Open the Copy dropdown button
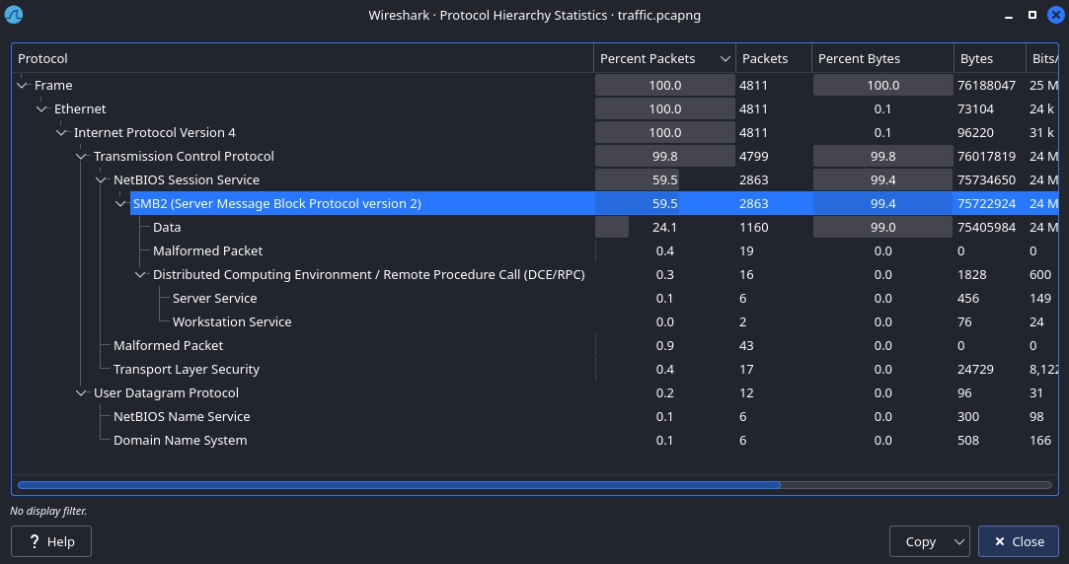The width and height of the screenshot is (1069, 564). point(958,541)
